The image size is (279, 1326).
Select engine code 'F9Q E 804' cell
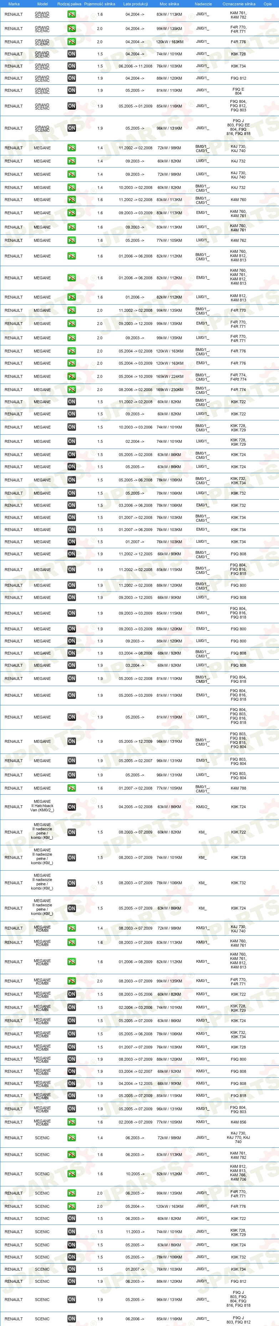238,91
